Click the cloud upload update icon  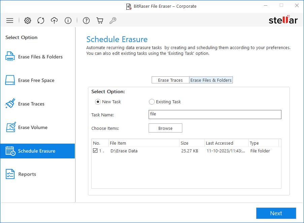tap(54, 21)
